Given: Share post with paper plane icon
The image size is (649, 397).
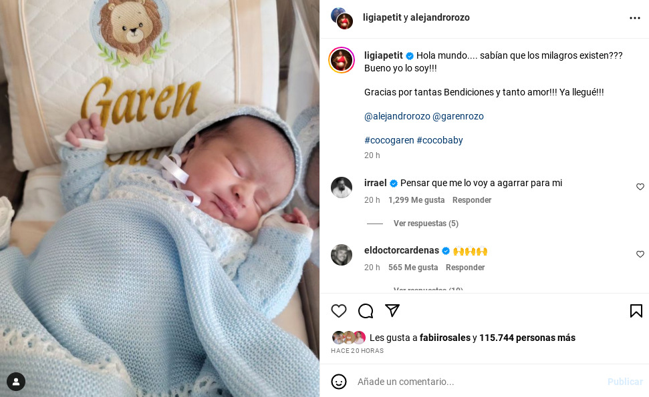Looking at the screenshot, I should [x=392, y=310].
